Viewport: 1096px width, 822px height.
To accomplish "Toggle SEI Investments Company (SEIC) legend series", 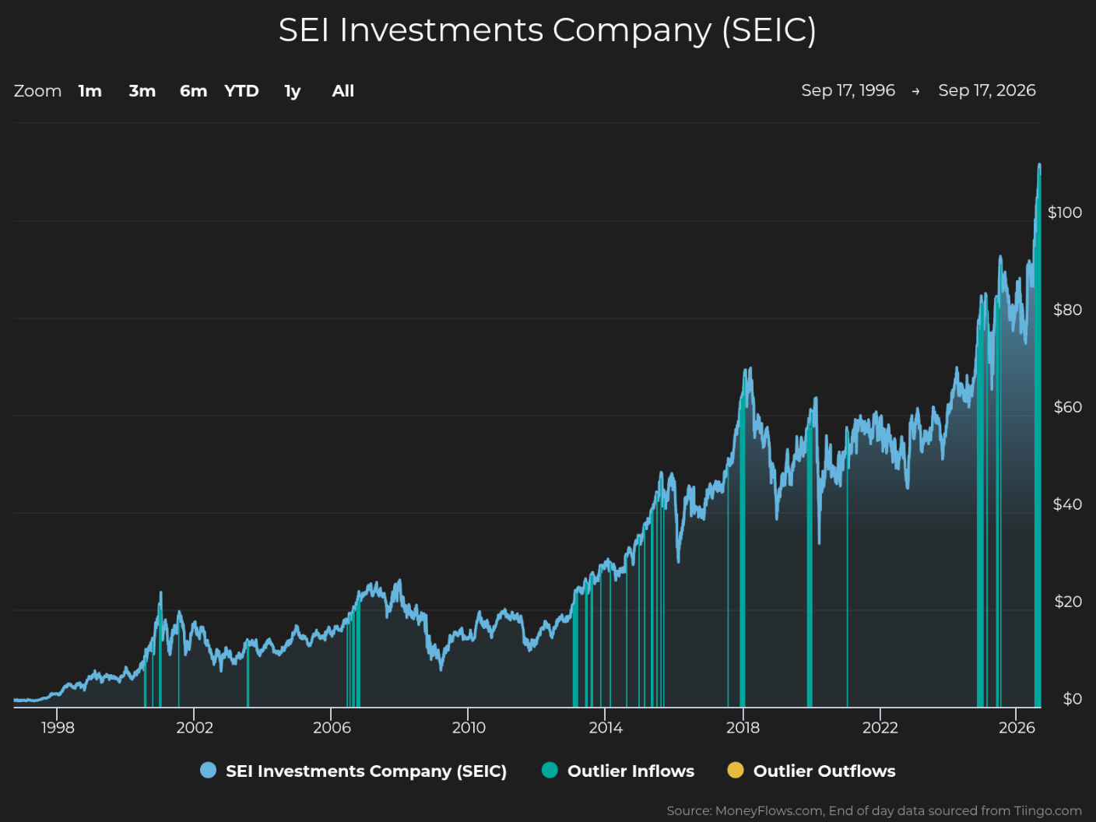I will 353,771.
